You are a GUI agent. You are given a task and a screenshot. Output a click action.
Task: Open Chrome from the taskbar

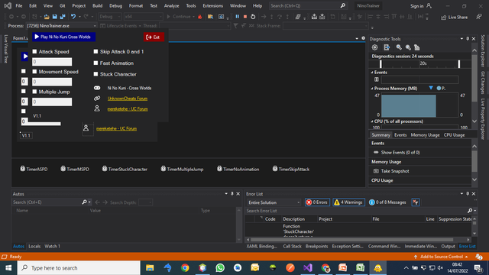click(x=185, y=268)
